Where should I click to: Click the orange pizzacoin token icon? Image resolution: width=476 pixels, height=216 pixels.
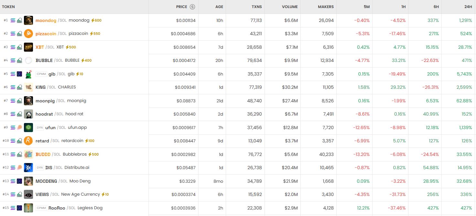(x=28, y=34)
